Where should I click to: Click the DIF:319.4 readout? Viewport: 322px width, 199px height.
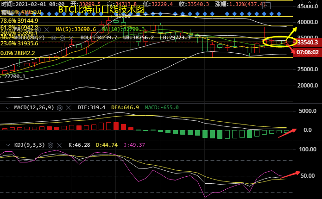(91, 107)
